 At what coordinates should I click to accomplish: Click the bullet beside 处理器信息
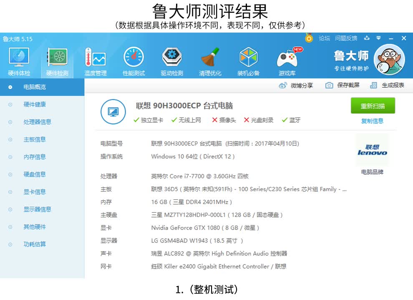tap(10, 122)
